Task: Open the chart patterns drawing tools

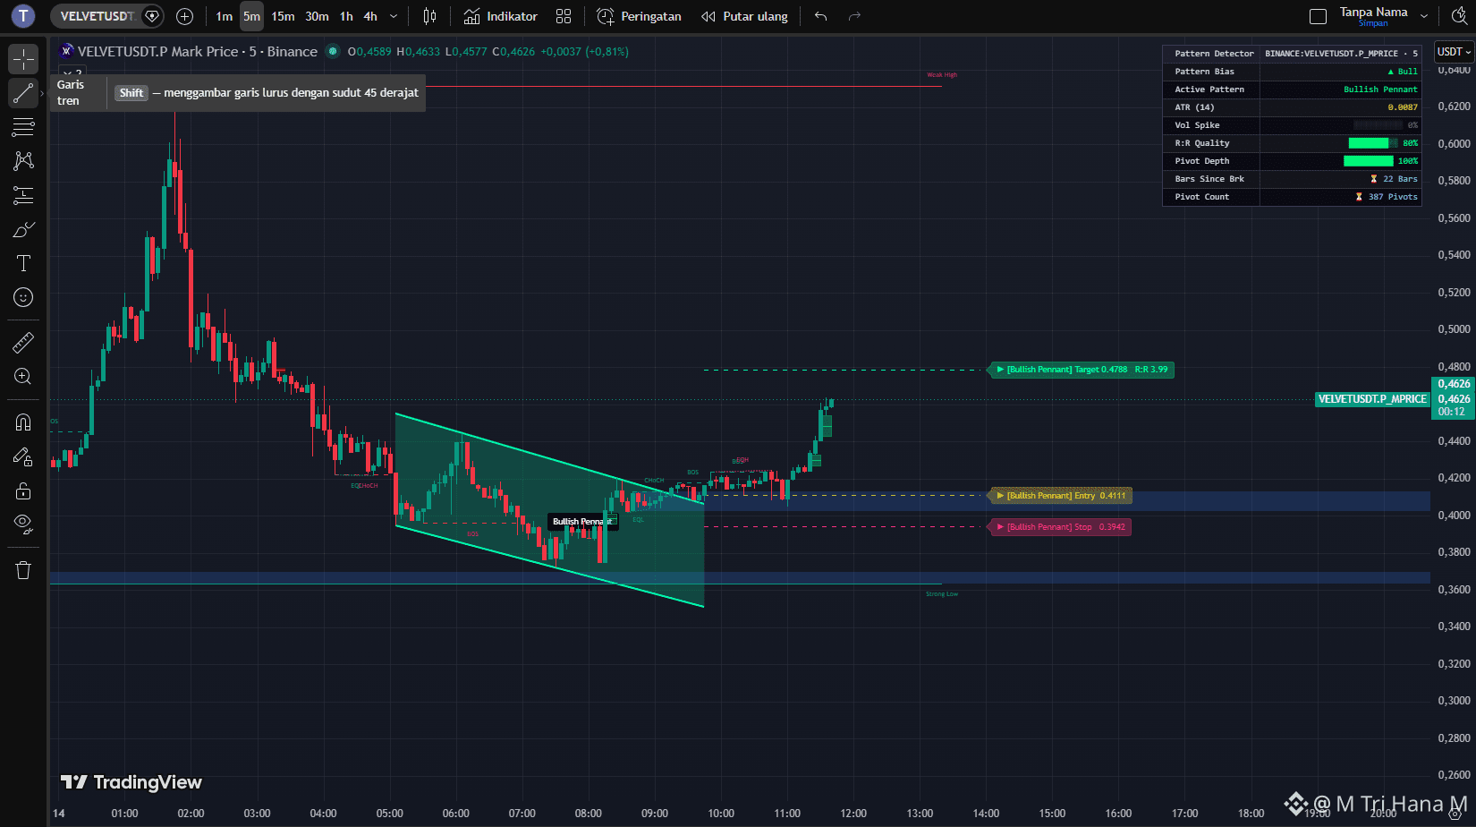Action: point(23,161)
